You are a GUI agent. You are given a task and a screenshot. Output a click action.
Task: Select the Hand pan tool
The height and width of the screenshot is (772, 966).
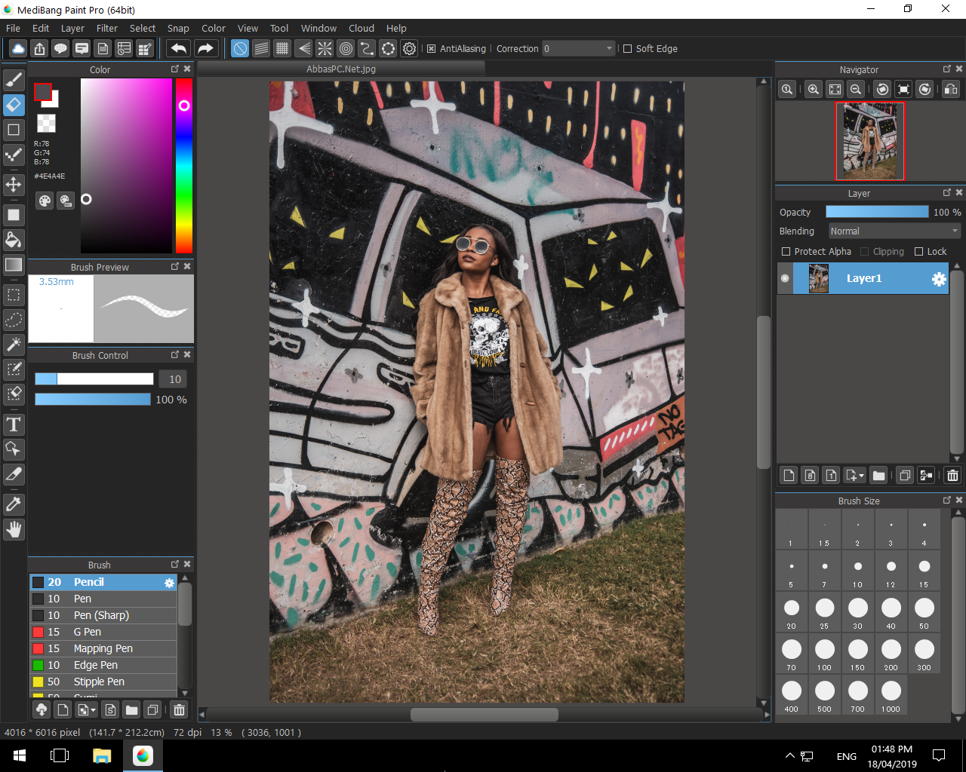point(14,529)
